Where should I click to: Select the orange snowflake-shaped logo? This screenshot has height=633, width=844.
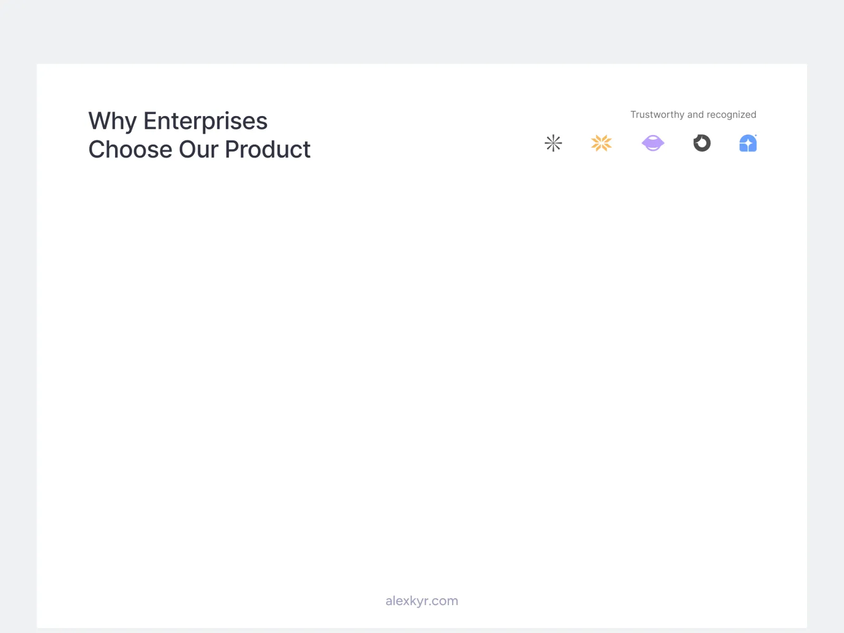(601, 143)
